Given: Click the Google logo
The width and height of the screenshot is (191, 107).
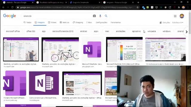Looking at the screenshot, I should pyautogui.click(x=10, y=16).
